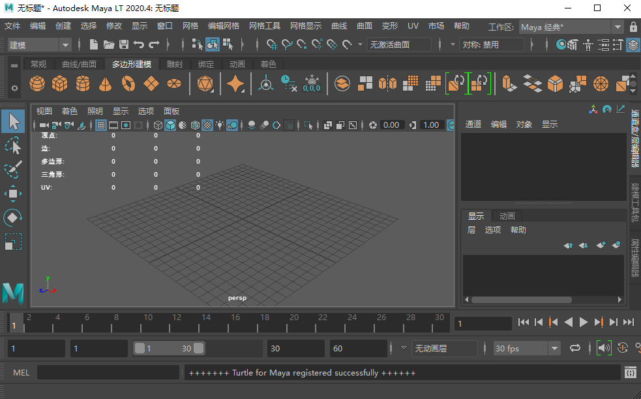This screenshot has height=399, width=641.
Task: Open the 编辑网格 menu
Action: (223, 26)
